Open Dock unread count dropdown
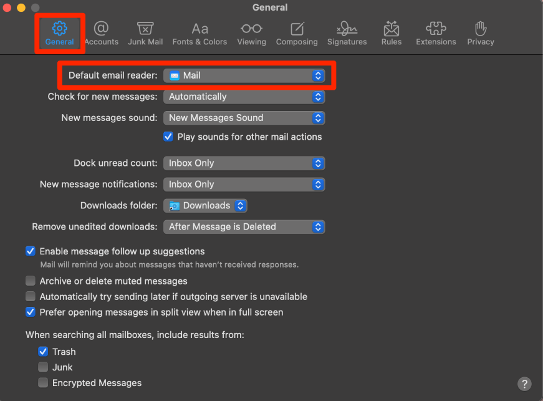543x401 pixels. 244,163
